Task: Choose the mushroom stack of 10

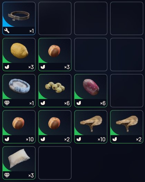Action: tap(91, 127)
